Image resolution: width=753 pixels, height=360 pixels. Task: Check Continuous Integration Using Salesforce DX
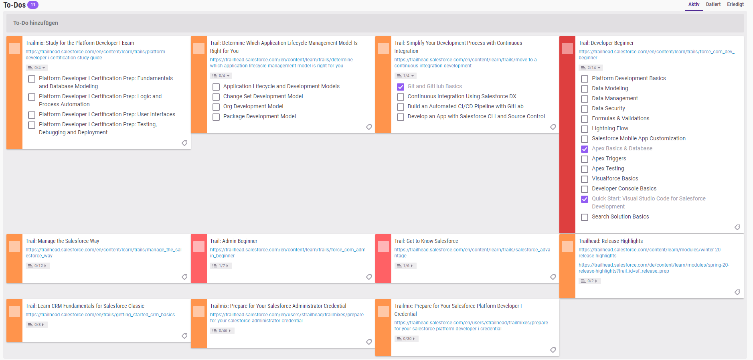[401, 97]
